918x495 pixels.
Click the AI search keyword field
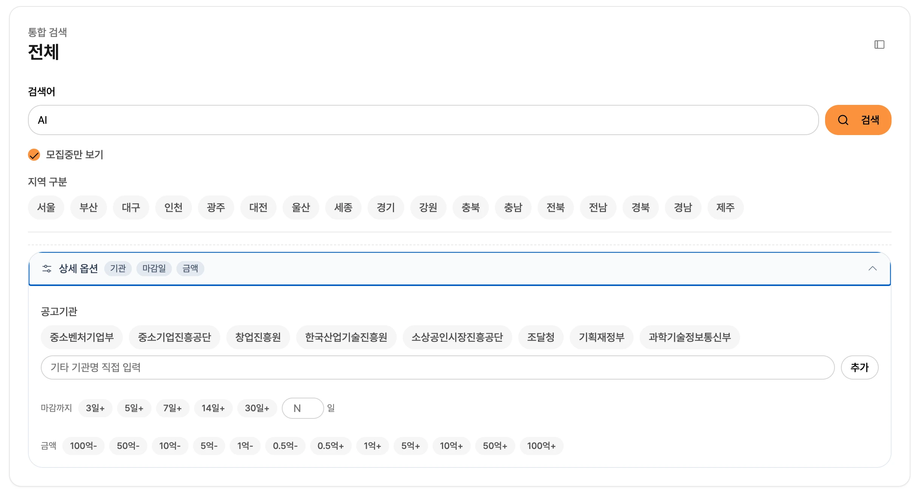pos(423,120)
